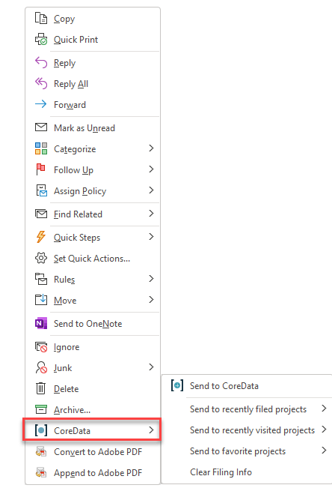Click the Ignore conversation icon
Screen dimensions: 332x494
click(41, 346)
